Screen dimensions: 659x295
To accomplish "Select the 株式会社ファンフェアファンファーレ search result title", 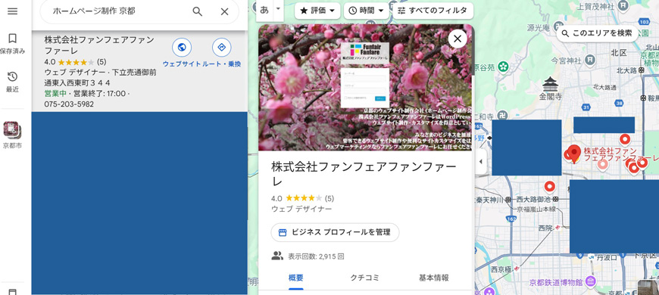I will click(x=99, y=45).
